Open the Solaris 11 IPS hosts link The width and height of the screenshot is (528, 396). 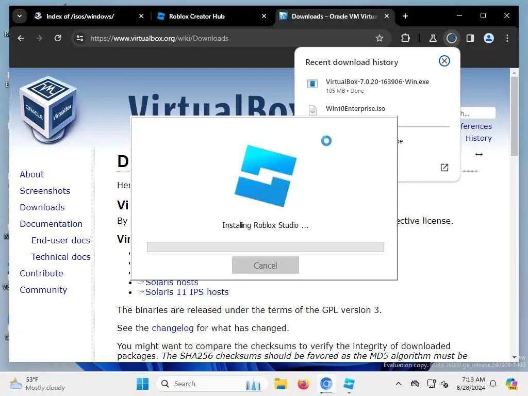click(x=187, y=292)
